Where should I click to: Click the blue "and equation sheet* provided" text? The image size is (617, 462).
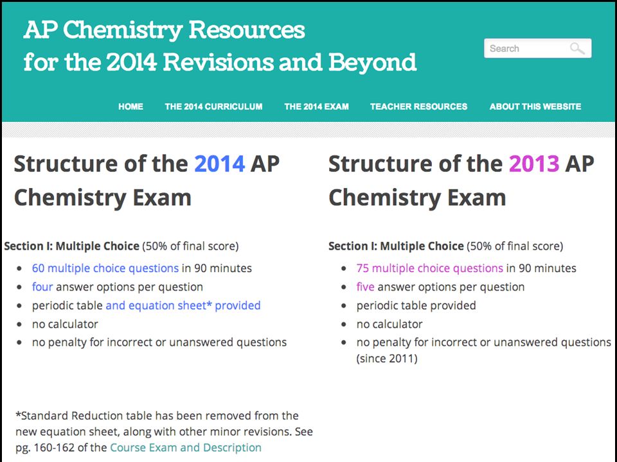[x=183, y=305]
